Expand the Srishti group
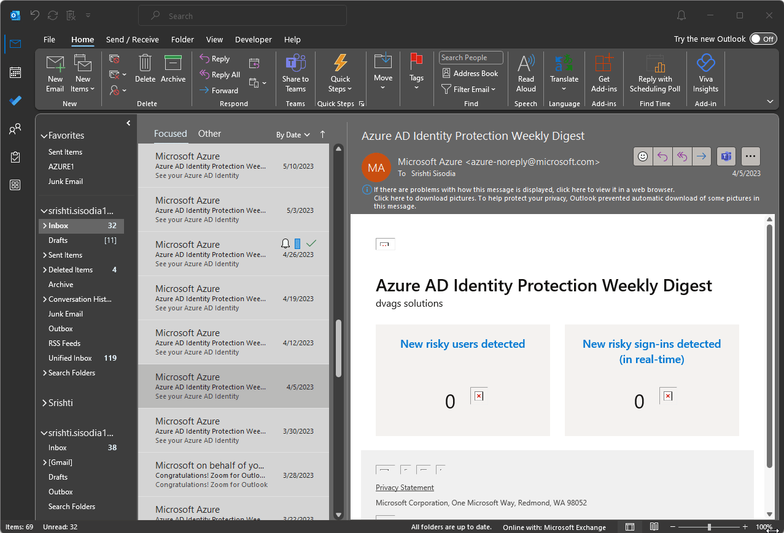 [44, 403]
